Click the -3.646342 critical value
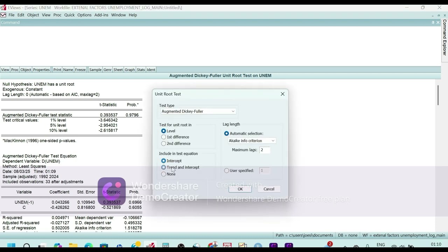The image size is (448, 252). point(108,120)
